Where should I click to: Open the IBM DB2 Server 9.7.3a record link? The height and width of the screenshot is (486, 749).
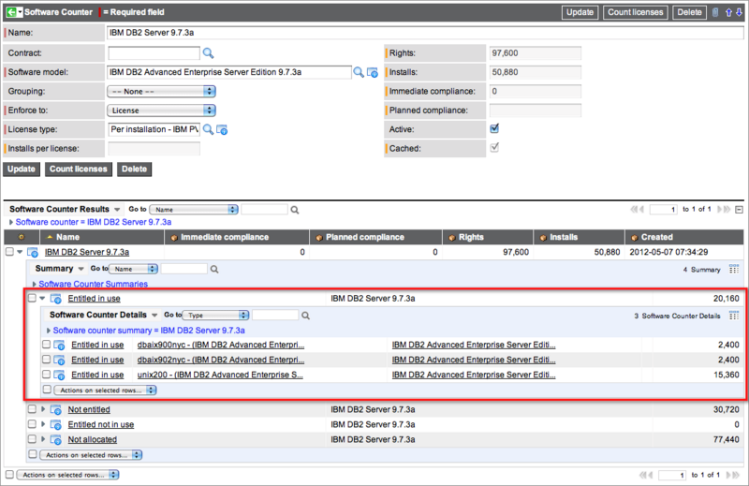coord(87,252)
